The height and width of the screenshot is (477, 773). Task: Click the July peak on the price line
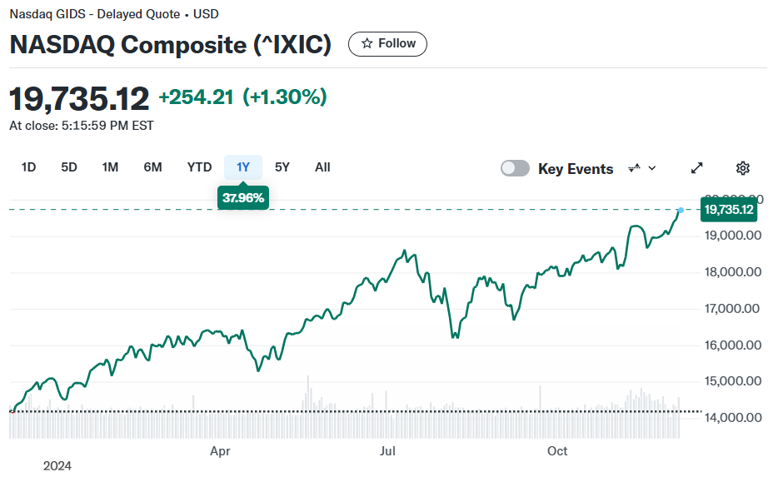pyautogui.click(x=405, y=251)
